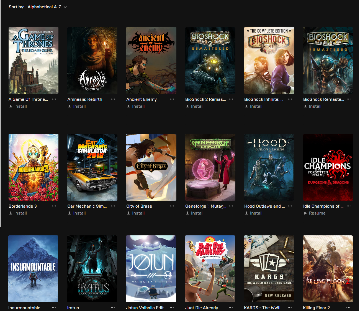Screen dimensions: 360x312
Task: Click the Borderlands 3 title text
Action: 23,206
